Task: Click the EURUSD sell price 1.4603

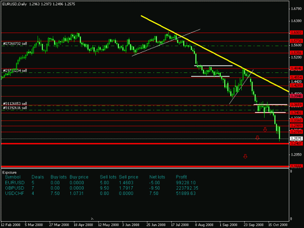Action: (x=126, y=183)
